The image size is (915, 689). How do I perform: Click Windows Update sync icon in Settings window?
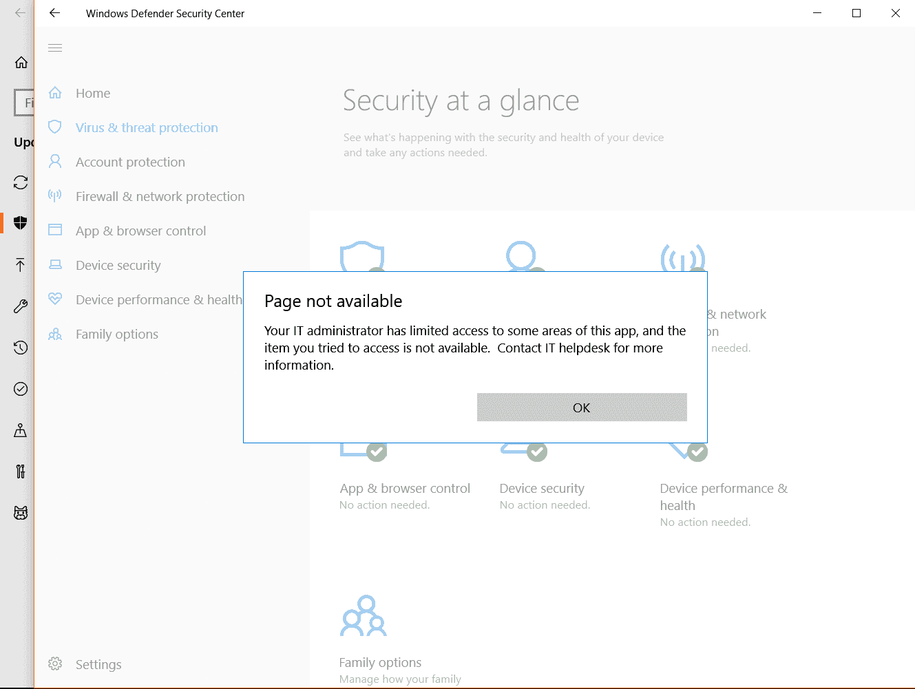[x=21, y=182]
